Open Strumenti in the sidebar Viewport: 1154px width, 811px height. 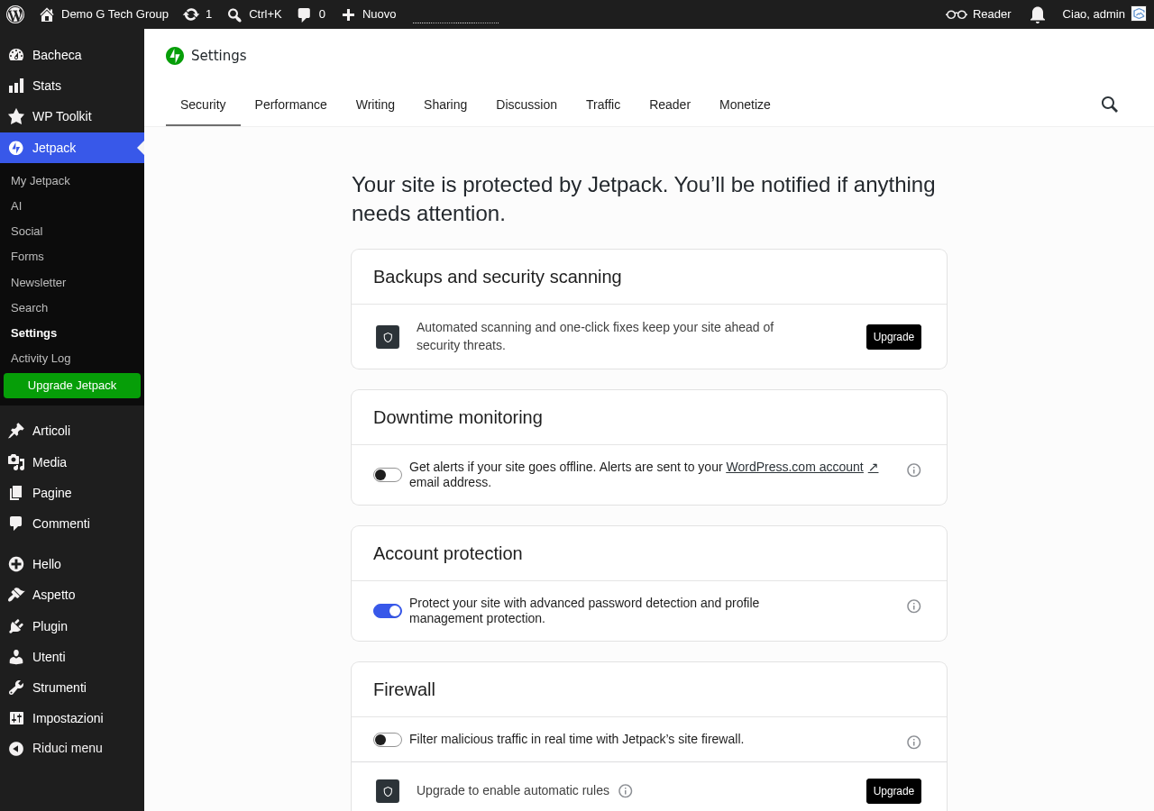(x=72, y=688)
